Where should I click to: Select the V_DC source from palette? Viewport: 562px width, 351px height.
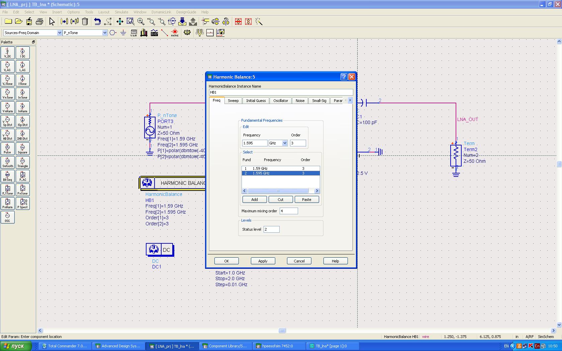[7, 53]
